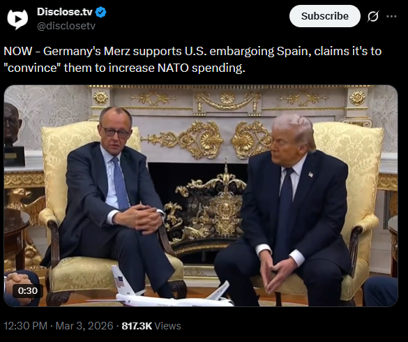The height and width of the screenshot is (342, 408).
Task: Open the three-dot more options menu
Action: 391,17
